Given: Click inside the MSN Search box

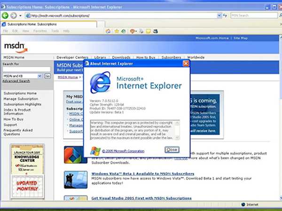Looking at the screenshot, I should point(254,15).
